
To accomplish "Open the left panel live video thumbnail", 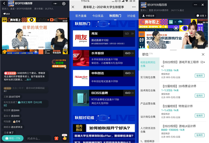I will coord(34,36).
